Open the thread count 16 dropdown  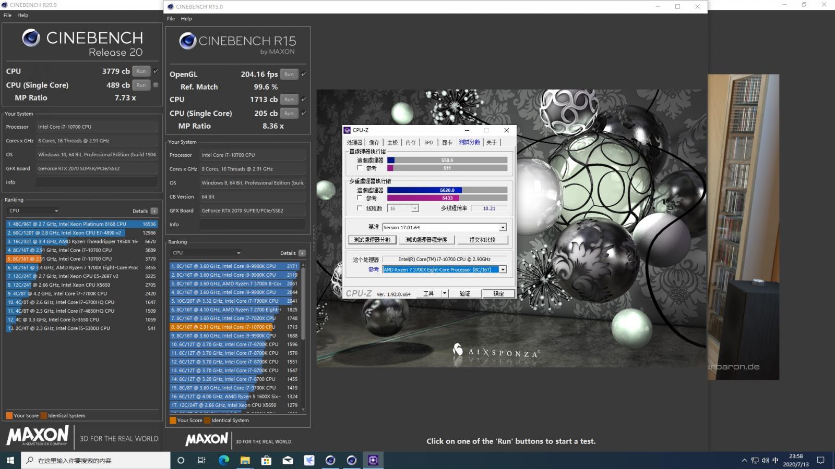(403, 208)
